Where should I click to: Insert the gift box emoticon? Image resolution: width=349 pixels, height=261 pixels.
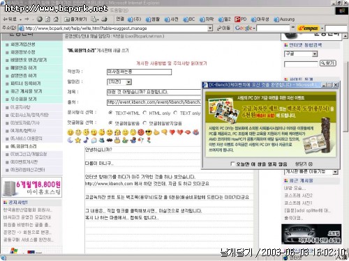tap(195, 132)
